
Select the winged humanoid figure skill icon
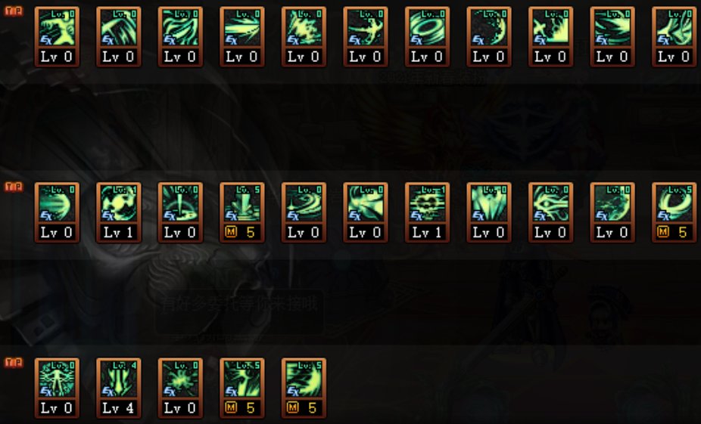point(57,380)
